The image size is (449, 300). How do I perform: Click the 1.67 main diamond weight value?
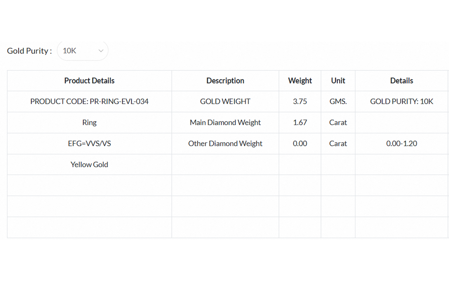coord(300,122)
